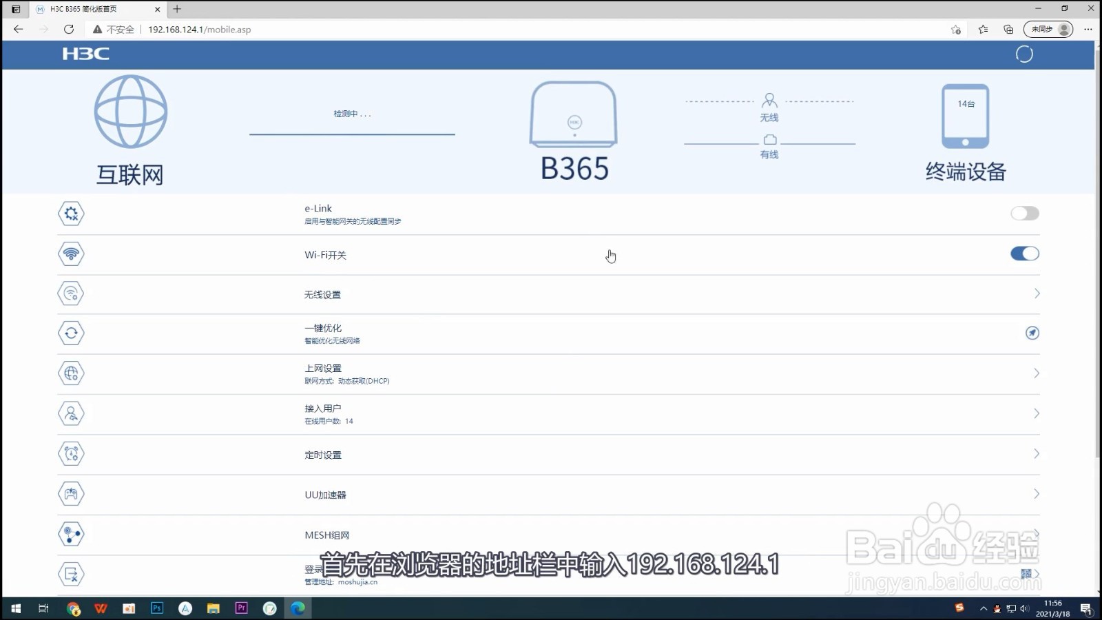Open Premiere Pro from the taskbar
1102x620 pixels.
241,608
